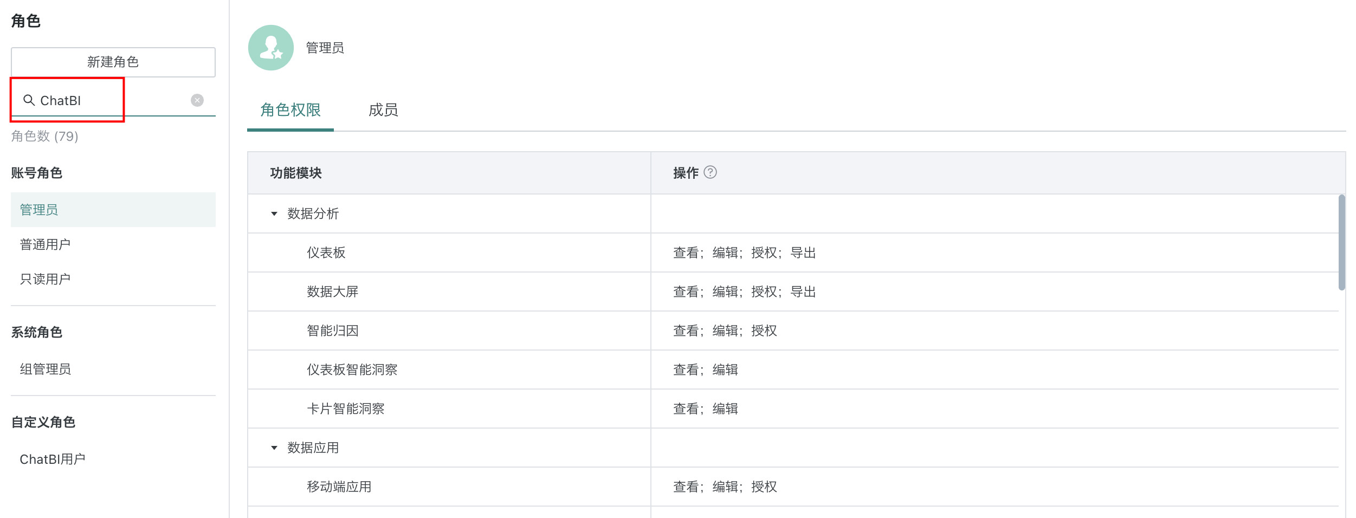1356x518 pixels.
Task: Collapse the 数据应用 module group
Action: click(274, 448)
